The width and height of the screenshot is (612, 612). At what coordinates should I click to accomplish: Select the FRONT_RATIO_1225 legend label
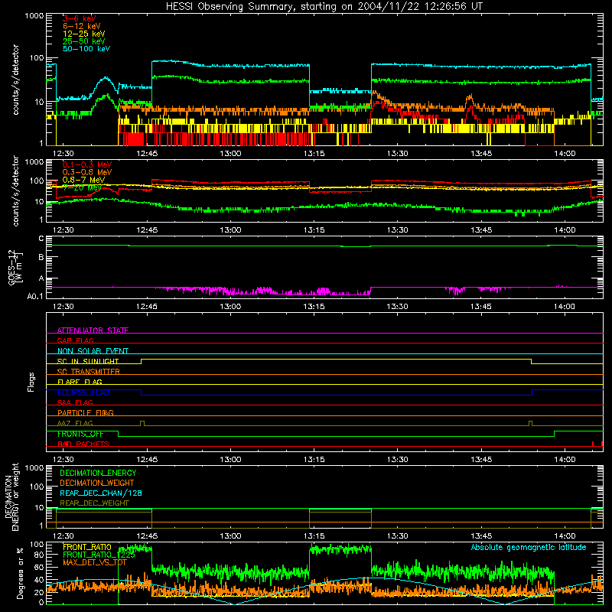coord(99,555)
